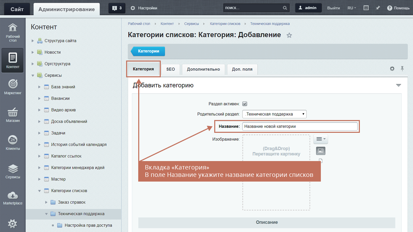Click the Выйти logout link
Viewport: 413px width, 232px height.
click(333, 8)
